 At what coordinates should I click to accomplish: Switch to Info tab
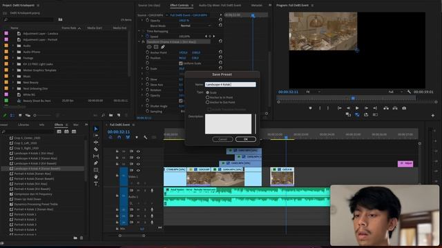click(41, 125)
